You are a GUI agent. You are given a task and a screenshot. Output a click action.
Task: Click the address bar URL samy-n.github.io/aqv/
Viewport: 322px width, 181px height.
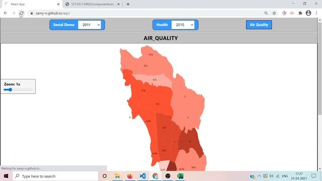tap(53, 13)
